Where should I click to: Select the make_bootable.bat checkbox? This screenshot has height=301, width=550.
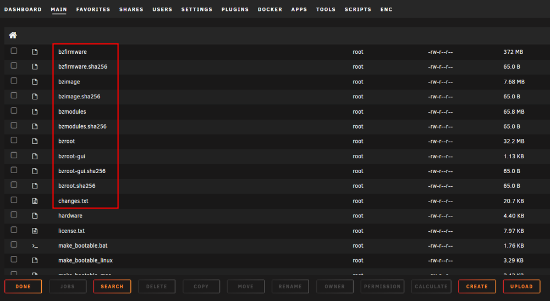tap(14, 244)
